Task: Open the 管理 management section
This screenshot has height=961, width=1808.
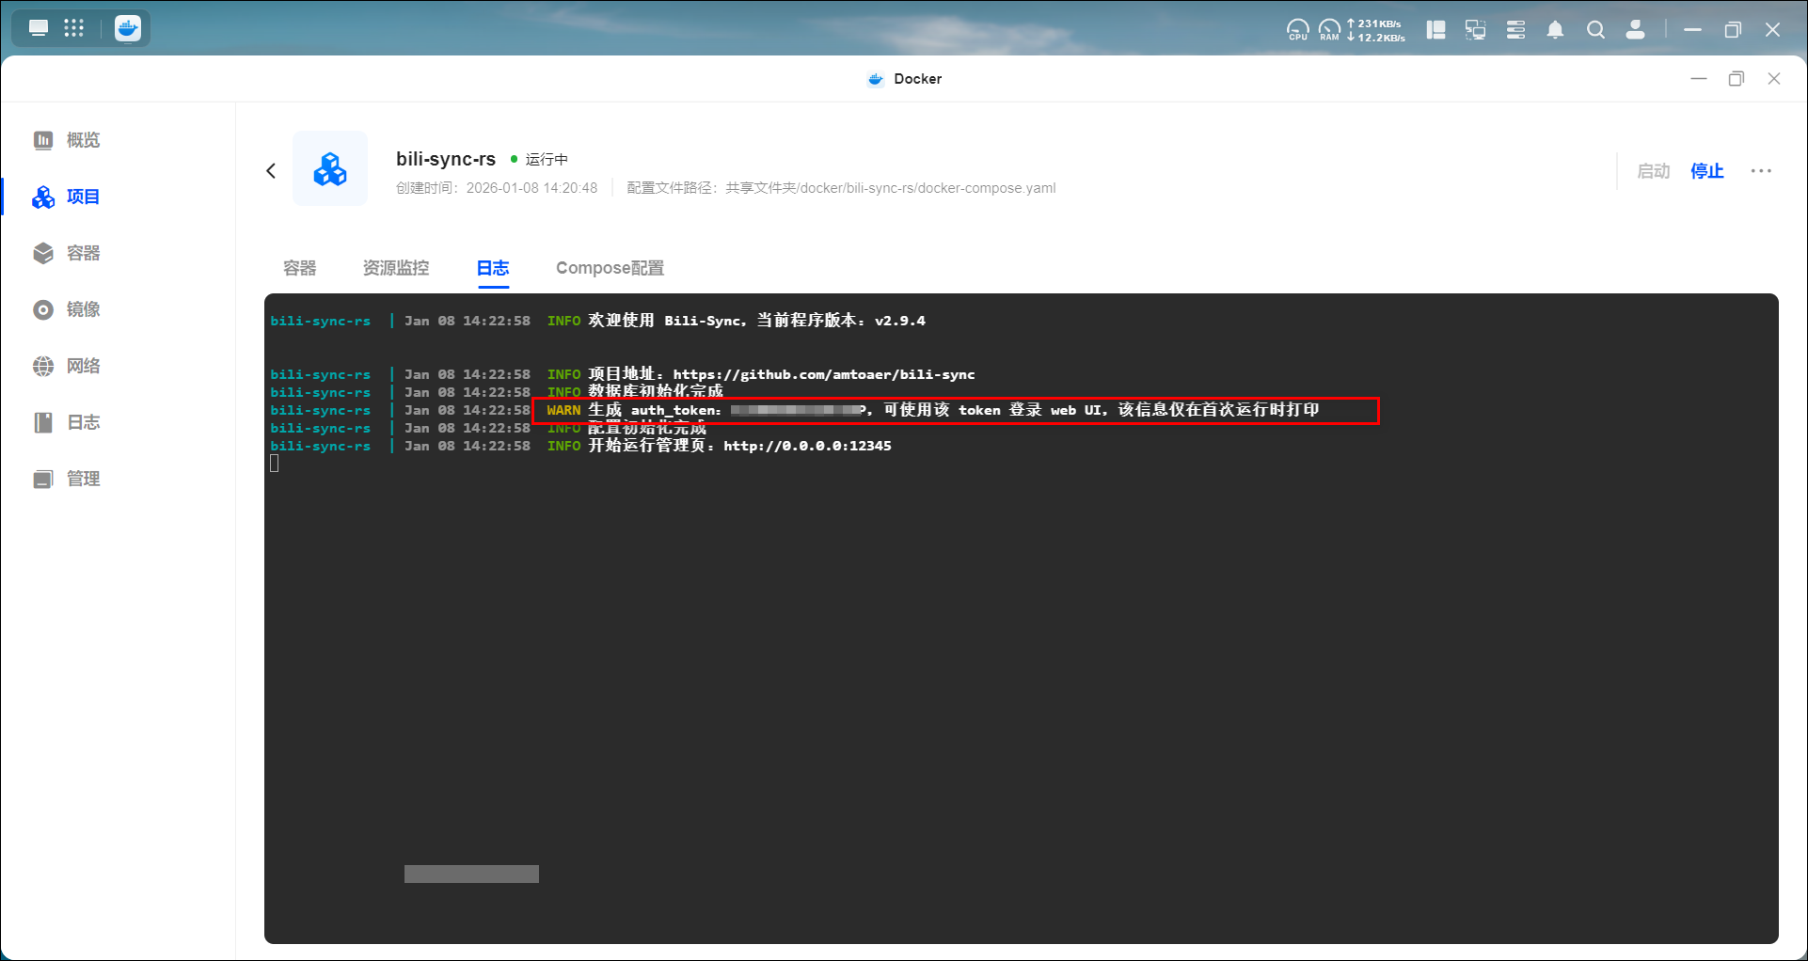Action: (x=67, y=479)
